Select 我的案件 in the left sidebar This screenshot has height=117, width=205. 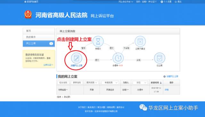click(39, 37)
